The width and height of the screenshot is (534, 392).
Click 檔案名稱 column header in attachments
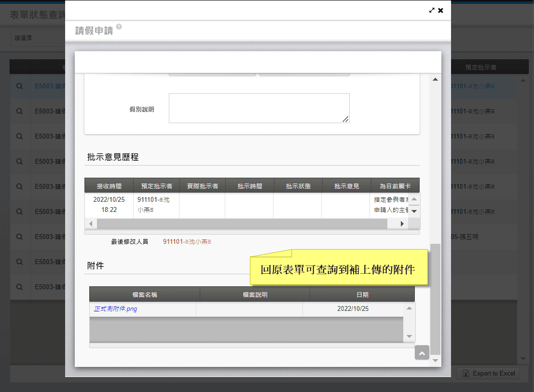145,294
